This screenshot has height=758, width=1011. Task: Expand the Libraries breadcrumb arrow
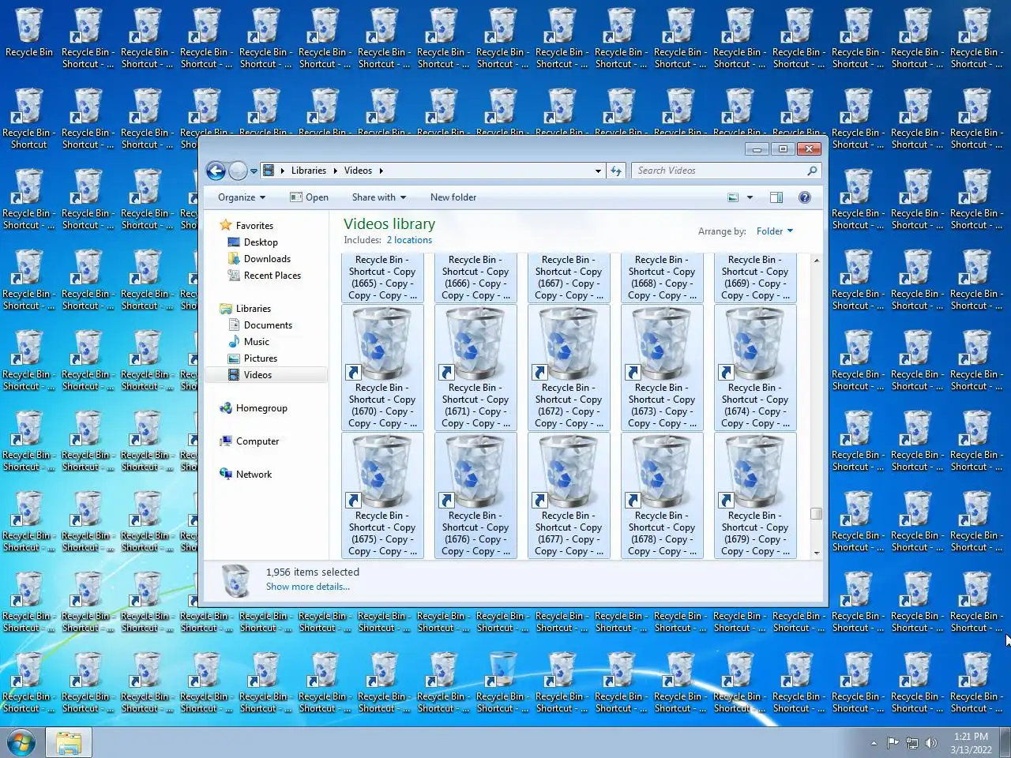[283, 171]
